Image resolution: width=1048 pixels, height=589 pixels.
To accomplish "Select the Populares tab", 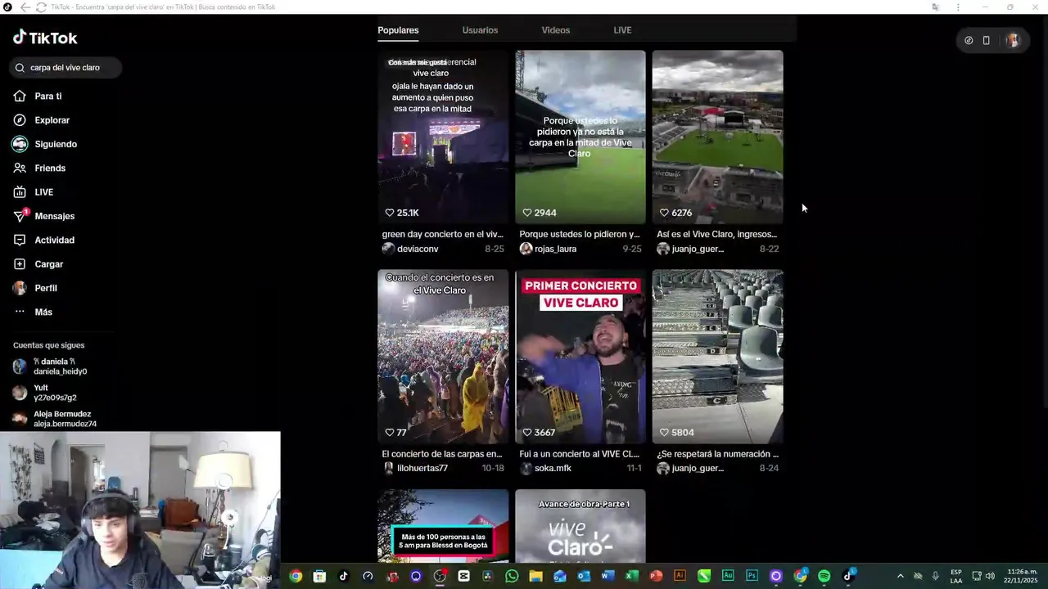I will [x=398, y=30].
